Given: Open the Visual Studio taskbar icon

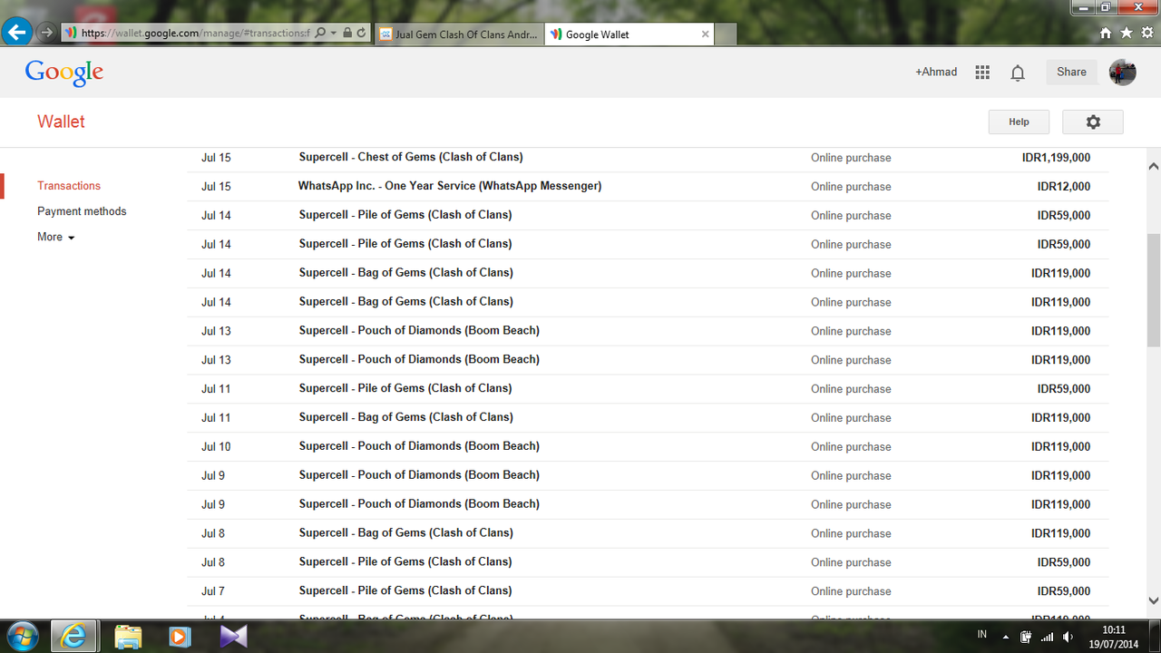Looking at the screenshot, I should [233, 636].
